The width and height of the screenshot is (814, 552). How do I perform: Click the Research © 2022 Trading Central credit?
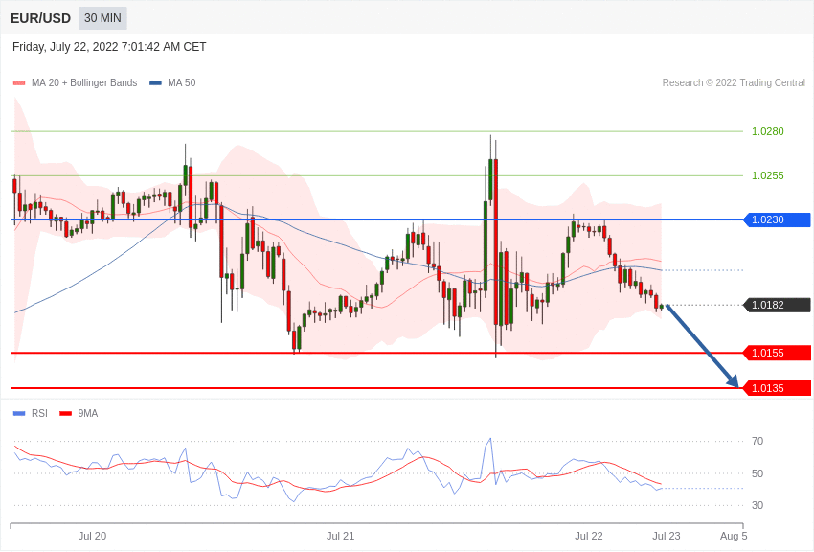pos(734,82)
